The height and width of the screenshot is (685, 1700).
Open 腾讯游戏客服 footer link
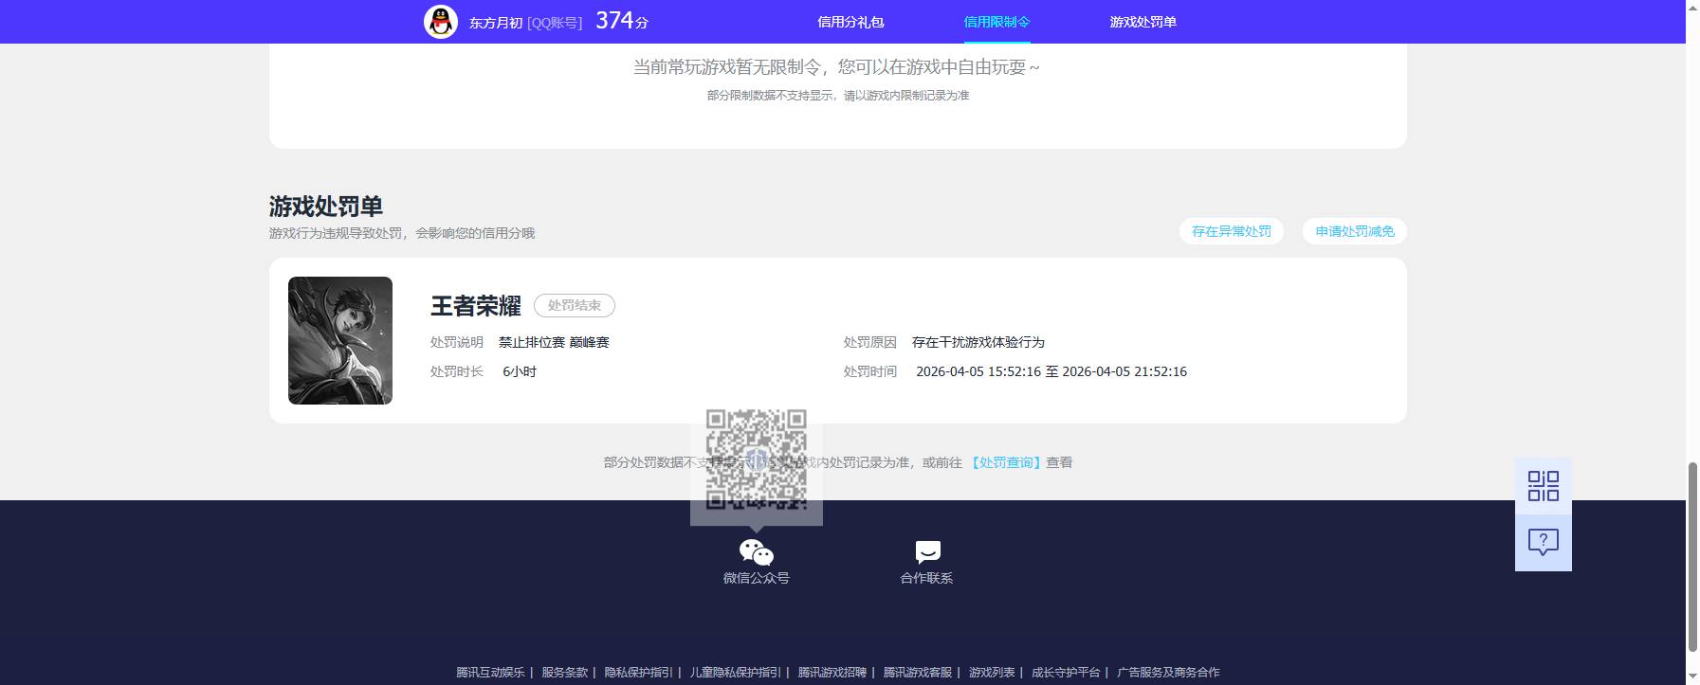918,673
